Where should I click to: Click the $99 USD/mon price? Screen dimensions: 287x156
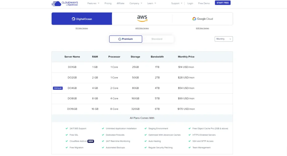[x=186, y=98]
